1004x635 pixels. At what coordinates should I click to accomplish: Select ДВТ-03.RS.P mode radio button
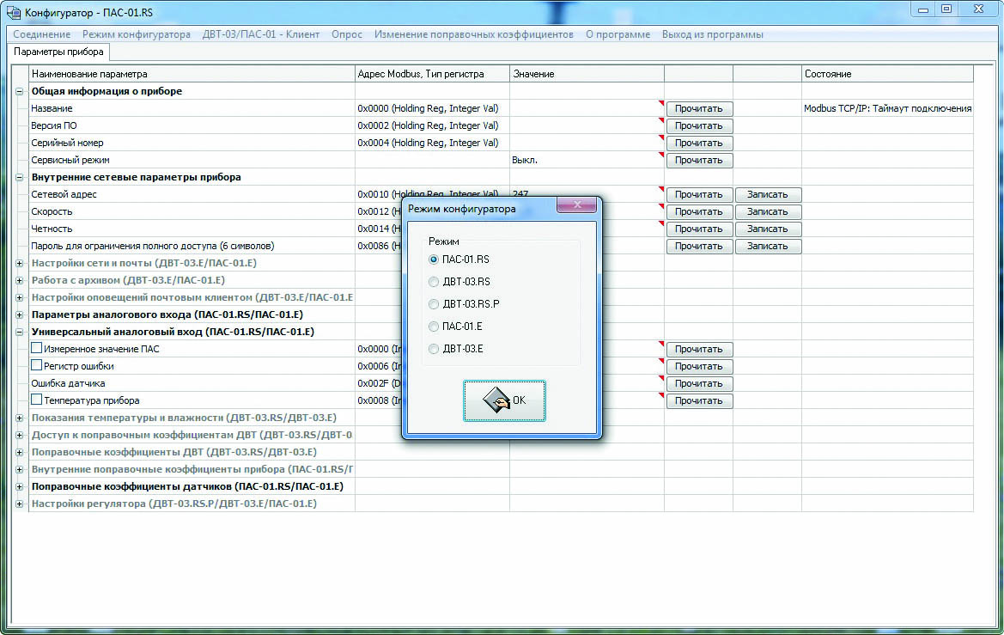coord(434,304)
